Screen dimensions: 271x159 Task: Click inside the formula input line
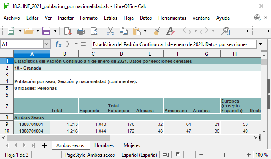174,44
